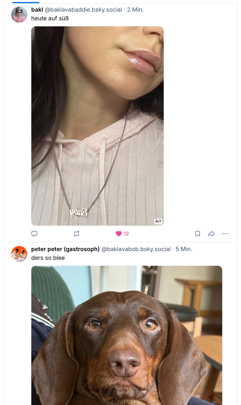Share bakl's post via arrow icon
241x405 pixels.
(x=212, y=234)
